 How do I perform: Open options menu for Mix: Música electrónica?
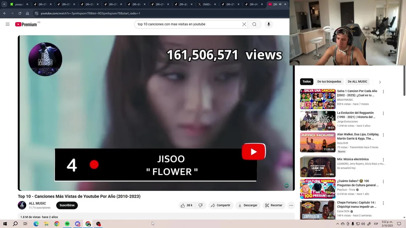(383, 160)
